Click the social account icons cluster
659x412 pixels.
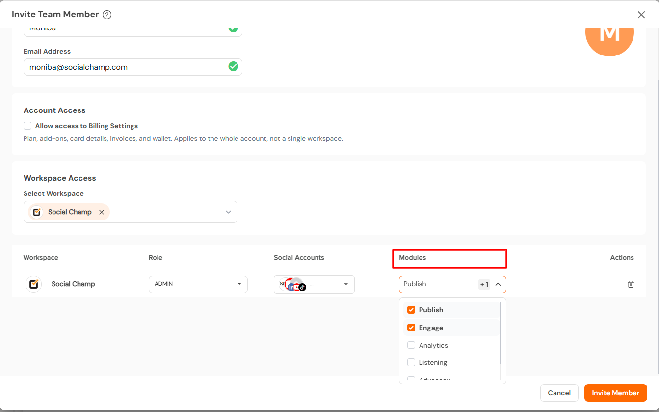(293, 285)
